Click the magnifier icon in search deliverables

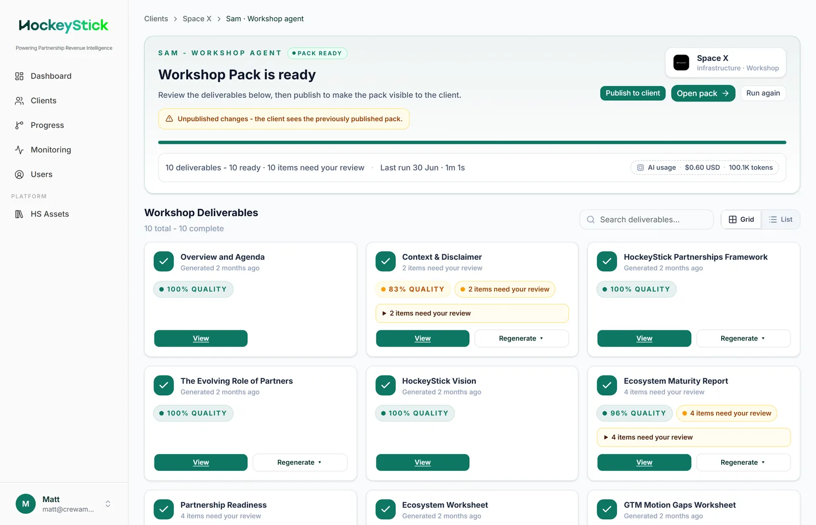[x=591, y=220]
